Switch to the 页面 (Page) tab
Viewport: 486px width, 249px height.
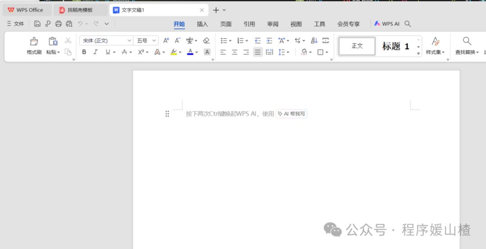point(225,24)
